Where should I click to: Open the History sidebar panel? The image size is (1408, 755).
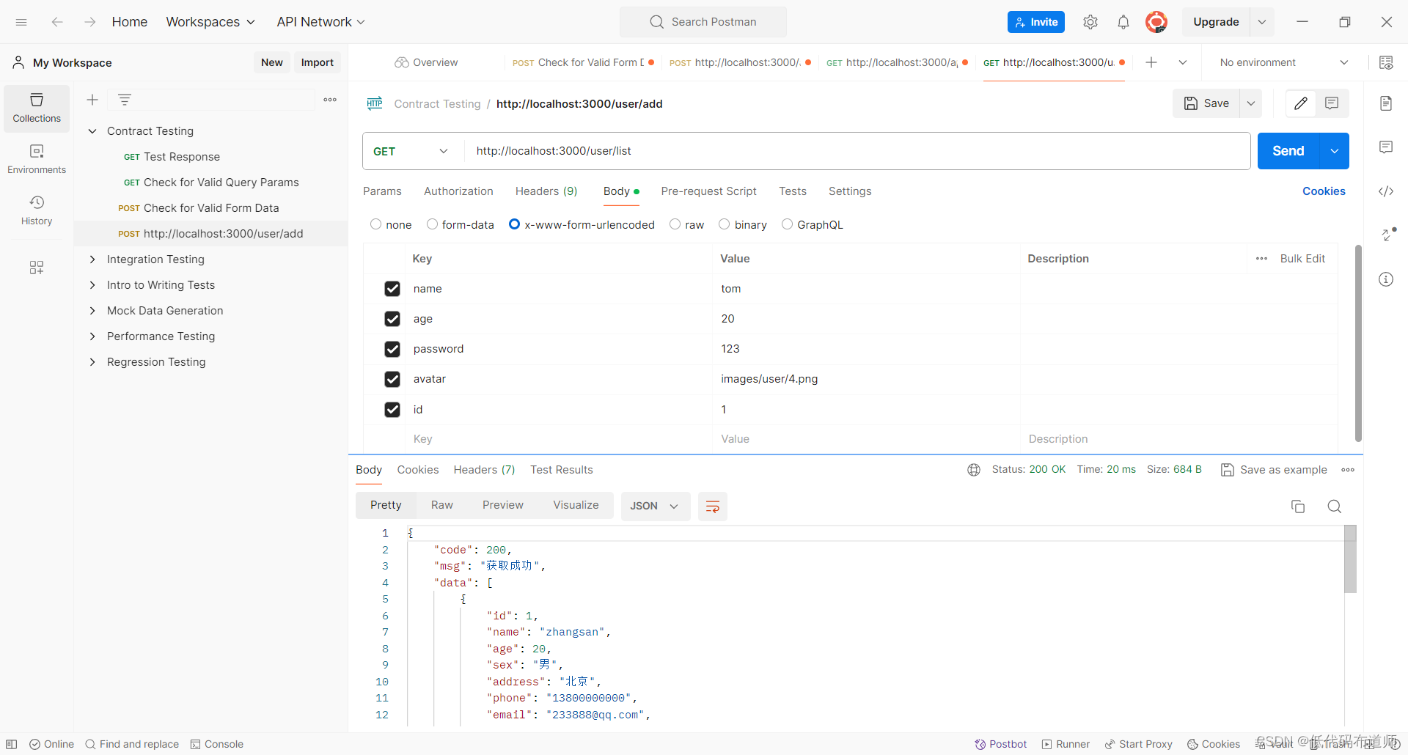tap(37, 210)
